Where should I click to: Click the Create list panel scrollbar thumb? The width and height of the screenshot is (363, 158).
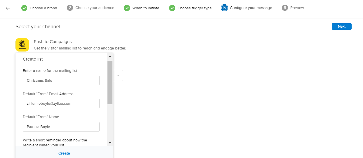pos(110,82)
